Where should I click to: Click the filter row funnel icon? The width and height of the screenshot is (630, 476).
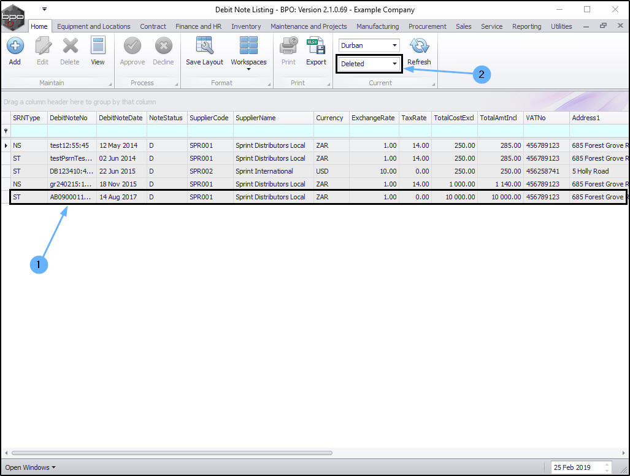point(6,131)
